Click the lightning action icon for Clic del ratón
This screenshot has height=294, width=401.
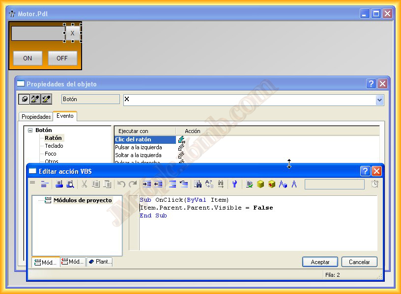[181, 140]
